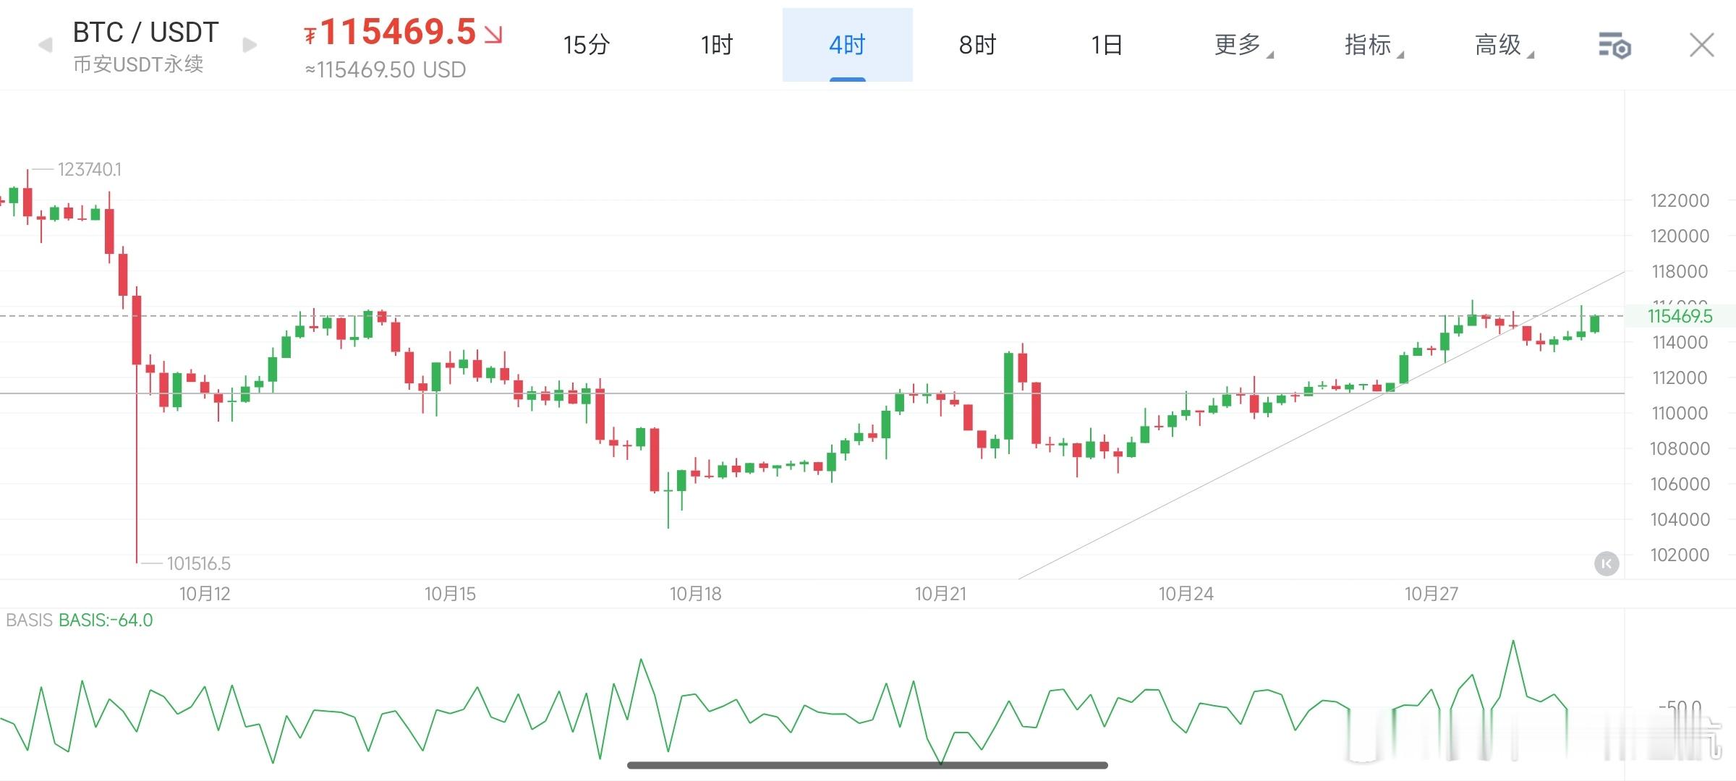Click left arrow to switch previous trading pair
The height and width of the screenshot is (781, 1736).
click(x=45, y=45)
